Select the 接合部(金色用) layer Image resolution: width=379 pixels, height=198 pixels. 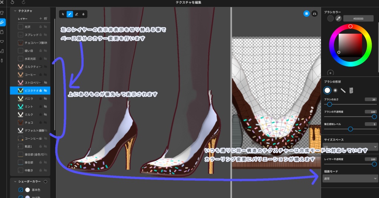[x=30, y=154]
